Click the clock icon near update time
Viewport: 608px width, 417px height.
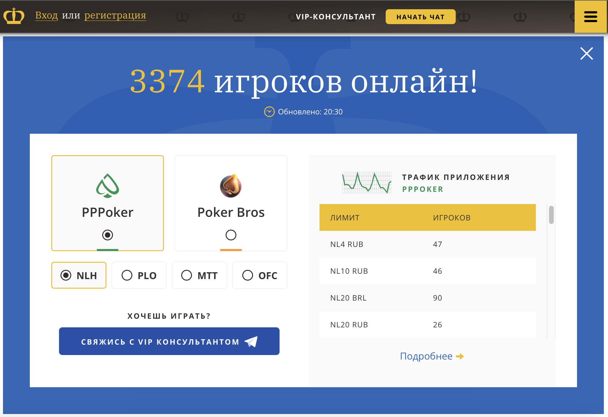click(269, 112)
